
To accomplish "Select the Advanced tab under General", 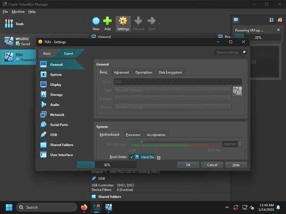I will (x=121, y=72).
